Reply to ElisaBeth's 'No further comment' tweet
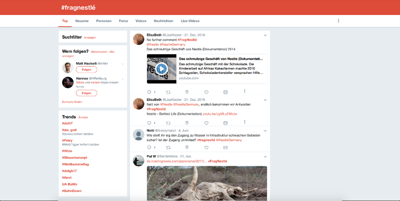The width and height of the screenshot is (400, 201). 149,92
